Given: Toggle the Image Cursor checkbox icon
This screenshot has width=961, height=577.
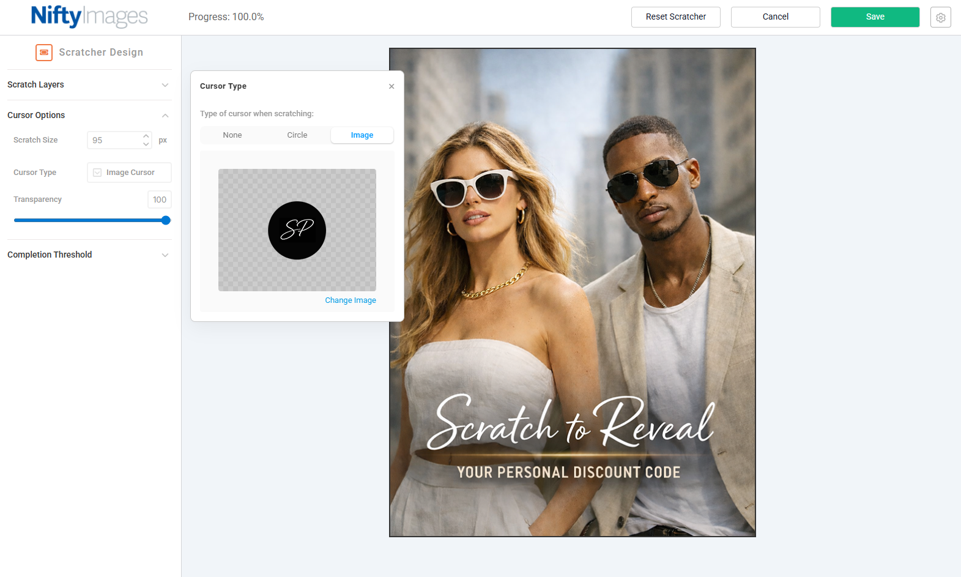Looking at the screenshot, I should pos(97,173).
